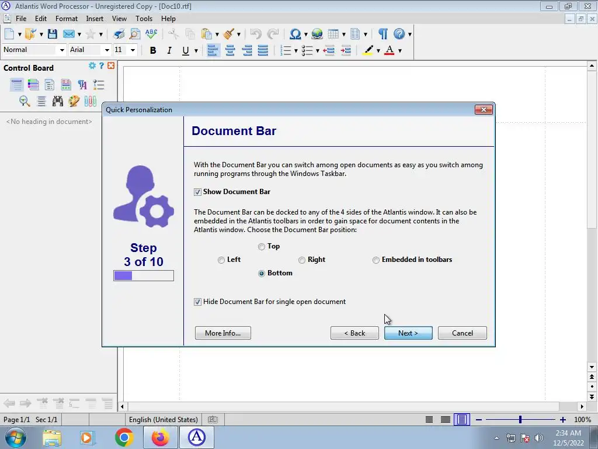Open the Tools menu
This screenshot has width=598, height=449.
[144, 19]
